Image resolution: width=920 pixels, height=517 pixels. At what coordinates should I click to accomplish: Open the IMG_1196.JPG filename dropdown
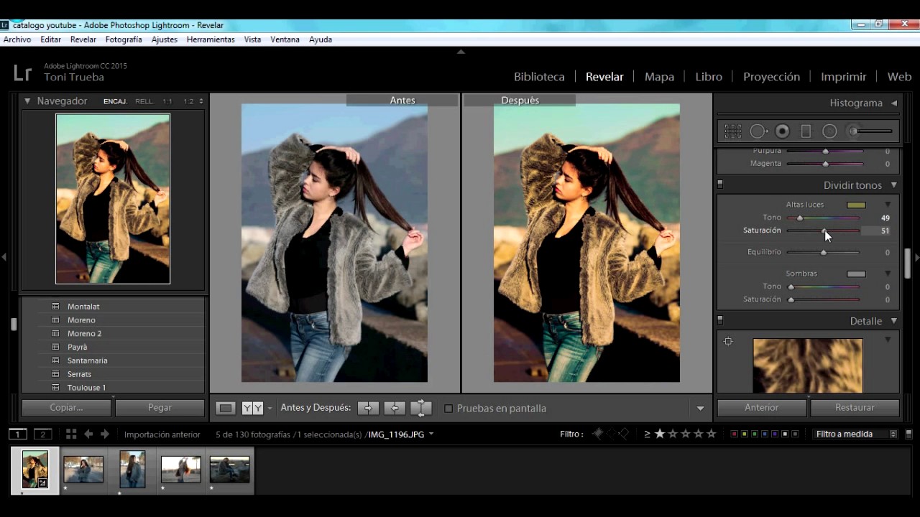point(431,434)
